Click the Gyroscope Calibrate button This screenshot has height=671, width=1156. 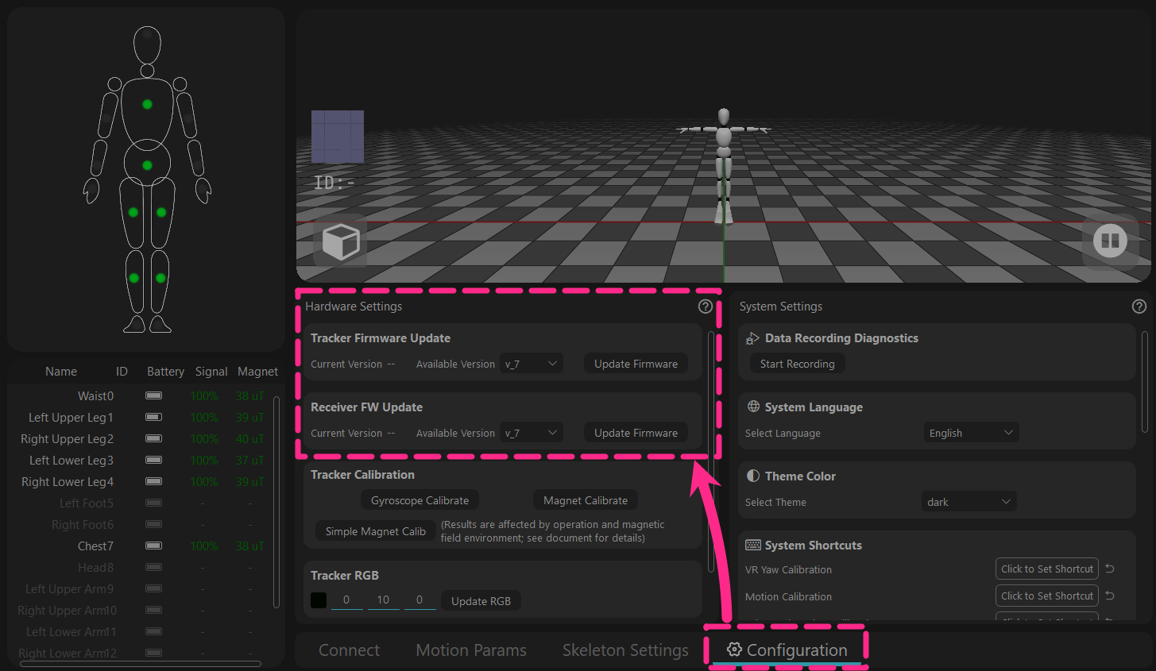[419, 500]
